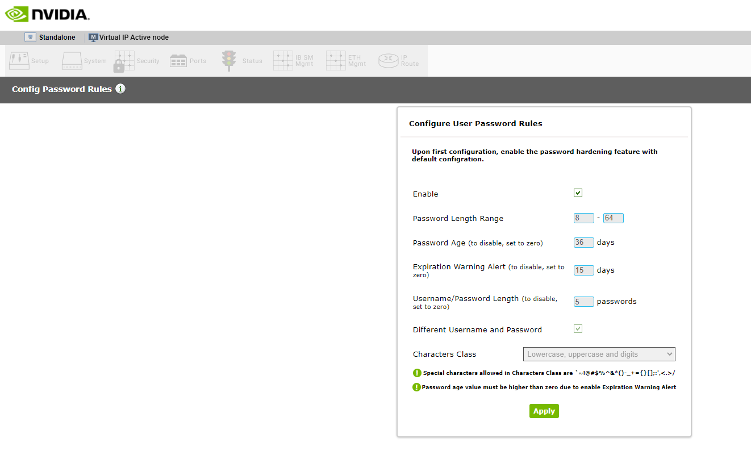Open the Setup menu icon
This screenshot has width=751, height=459.
(x=19, y=61)
